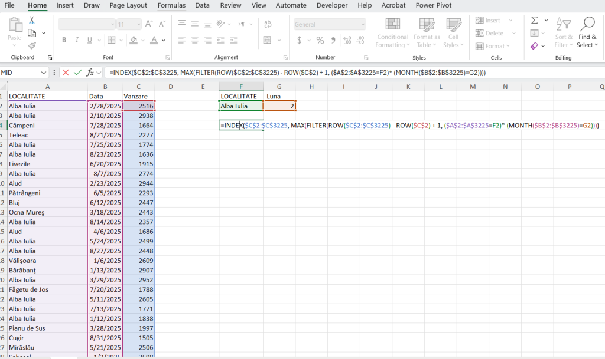
Task: Click Decrease Indent icon
Action: (x=221, y=40)
